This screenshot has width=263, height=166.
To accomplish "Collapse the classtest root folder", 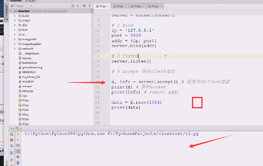I will pyautogui.click(x=11, y=11).
